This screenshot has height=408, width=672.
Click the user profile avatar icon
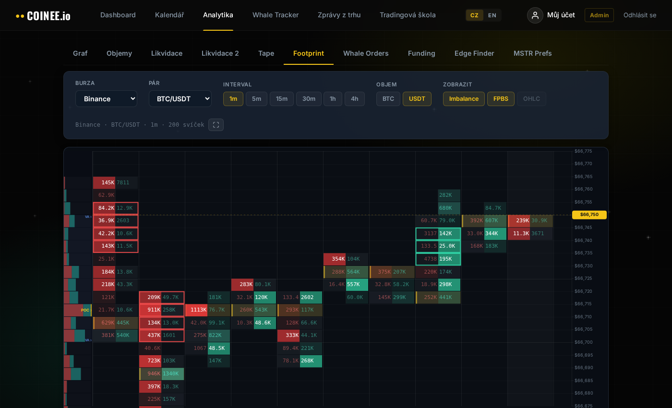pos(535,15)
